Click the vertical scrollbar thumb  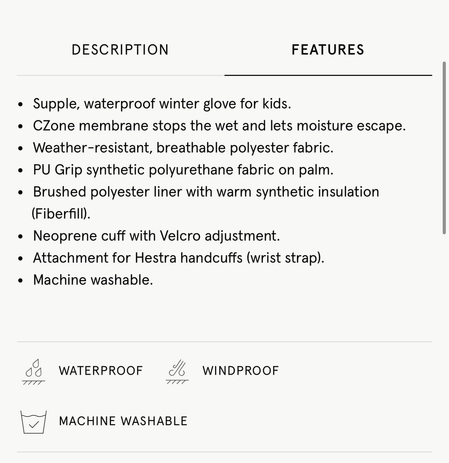[444, 147]
